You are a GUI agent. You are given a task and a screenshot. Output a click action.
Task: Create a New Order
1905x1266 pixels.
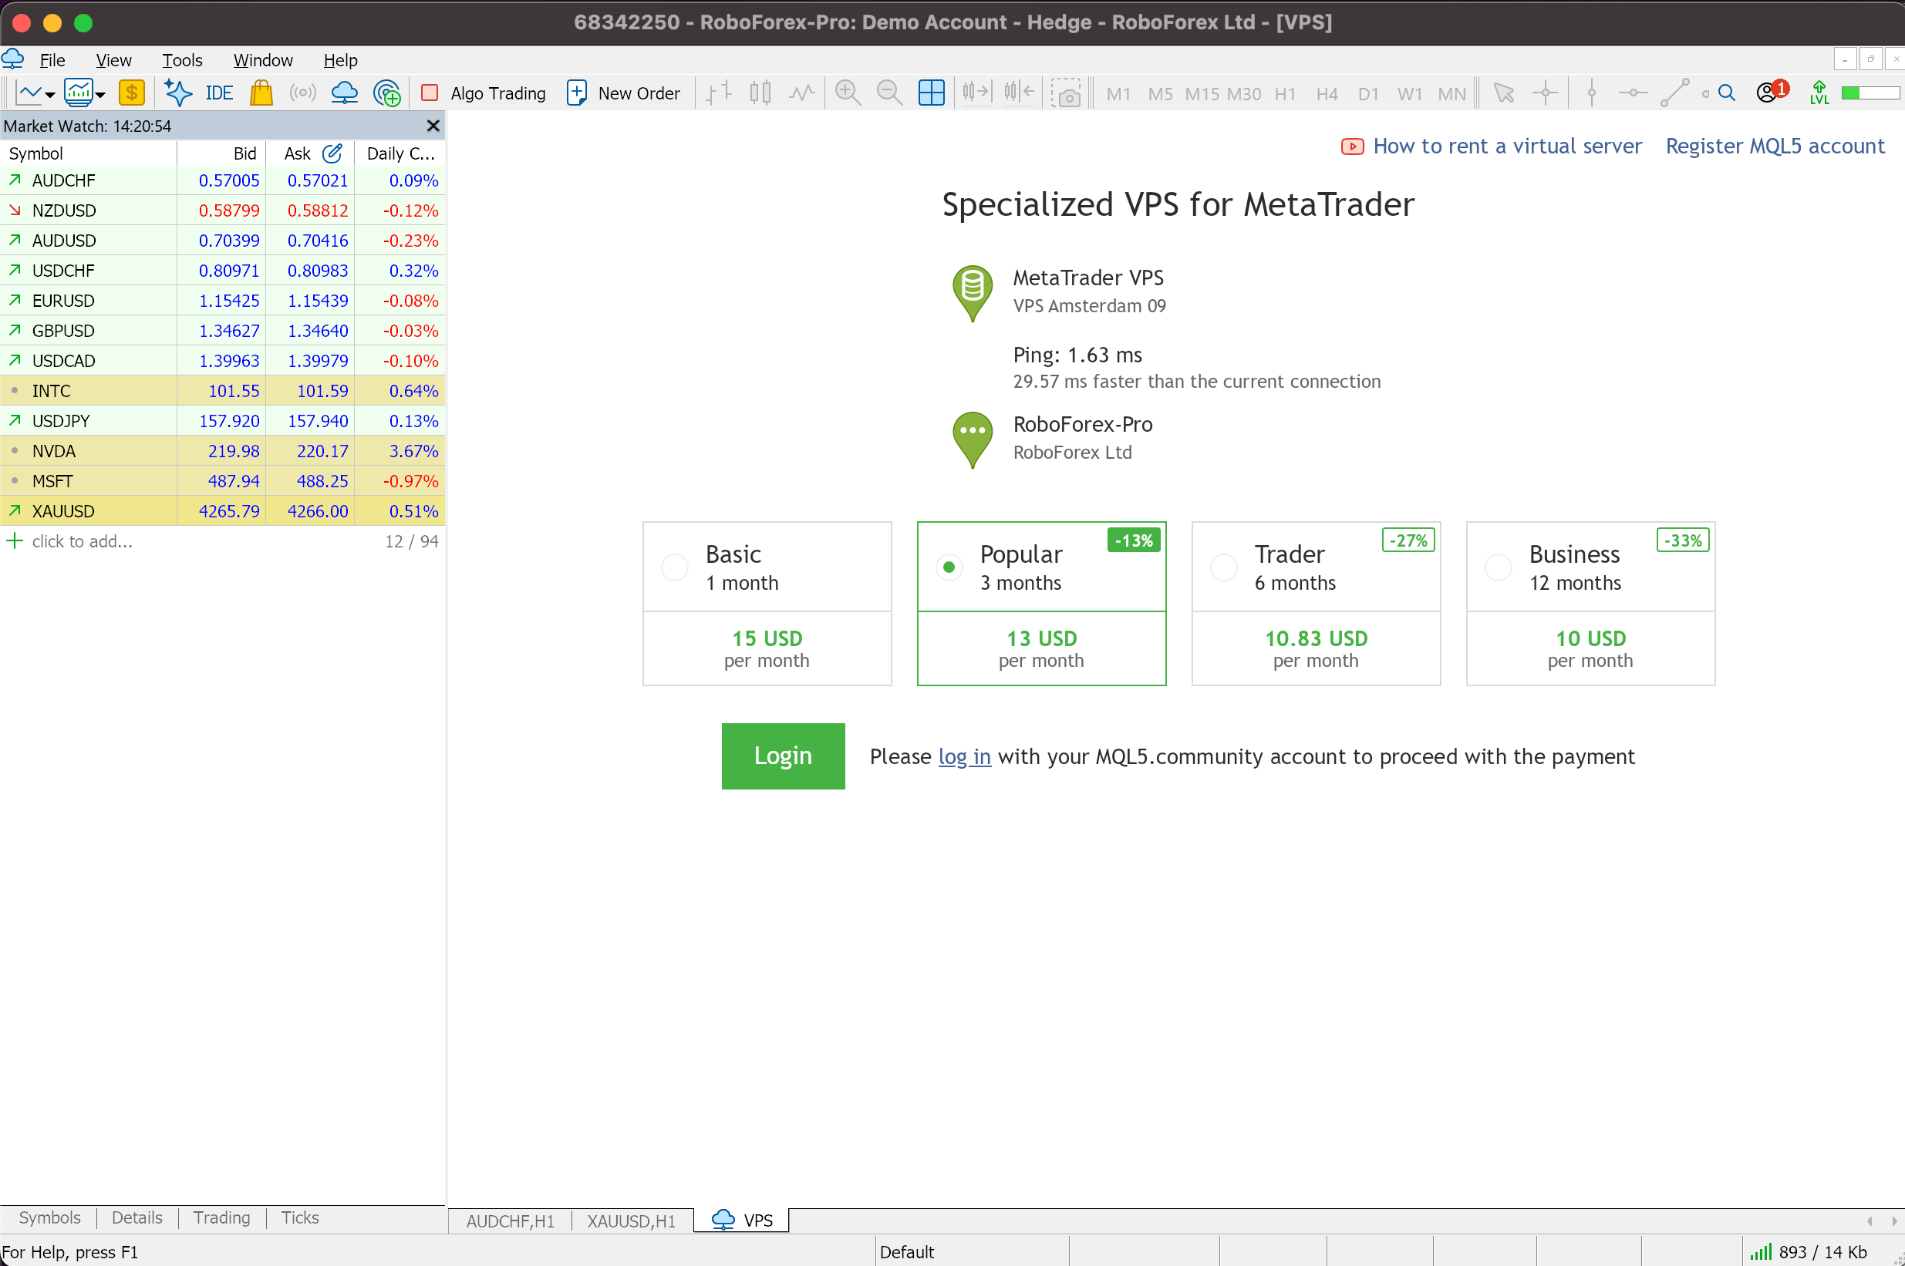(623, 93)
